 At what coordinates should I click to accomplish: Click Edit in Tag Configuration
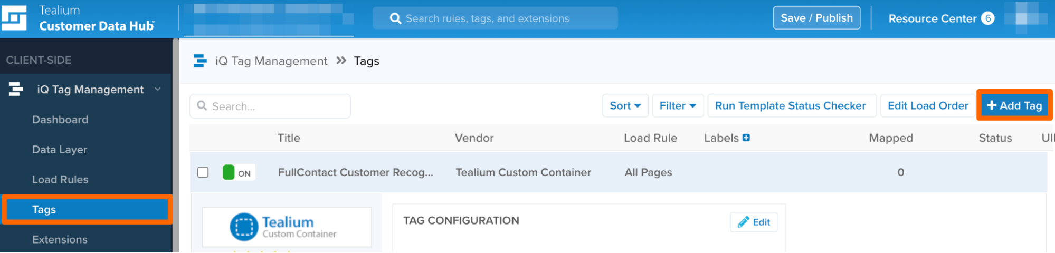point(754,222)
